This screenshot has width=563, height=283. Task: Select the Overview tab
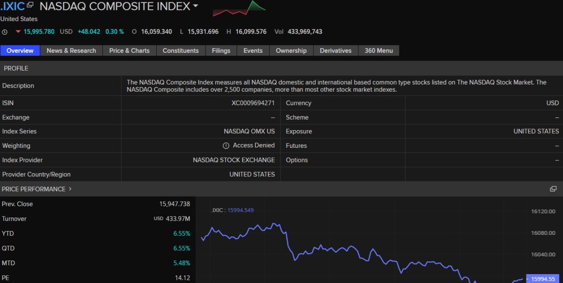pyautogui.click(x=20, y=51)
